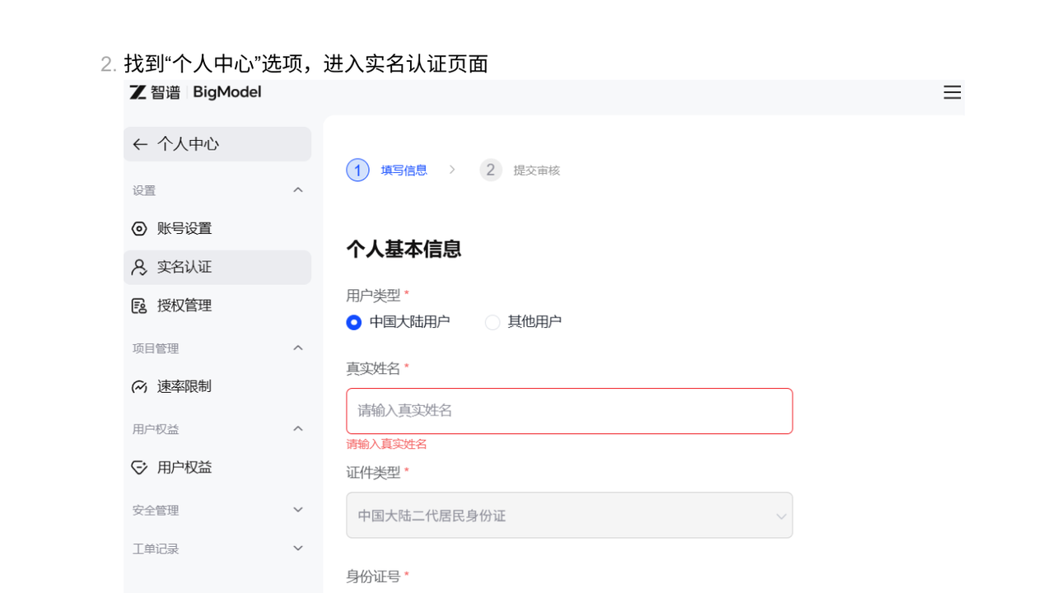This screenshot has width=1054, height=593.
Task: Select the 实名认证 person icon
Action: [x=139, y=267]
